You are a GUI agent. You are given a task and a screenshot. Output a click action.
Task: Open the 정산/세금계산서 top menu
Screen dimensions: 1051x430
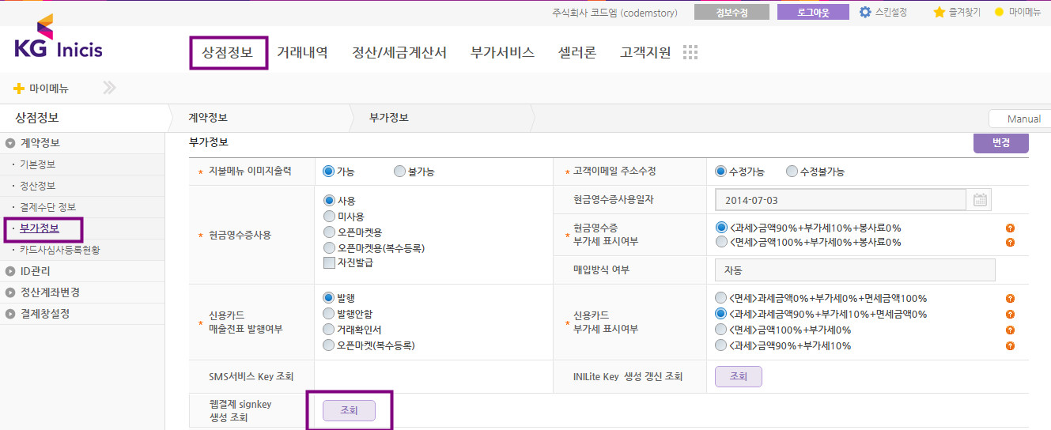399,53
